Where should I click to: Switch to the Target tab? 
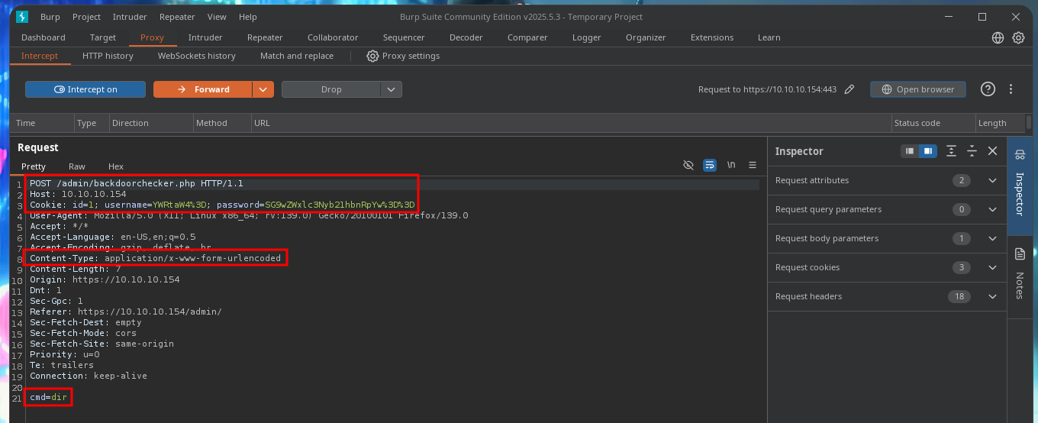click(103, 37)
